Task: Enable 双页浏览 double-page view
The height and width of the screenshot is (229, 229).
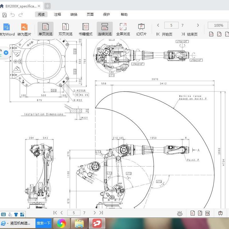Action: pos(66,29)
